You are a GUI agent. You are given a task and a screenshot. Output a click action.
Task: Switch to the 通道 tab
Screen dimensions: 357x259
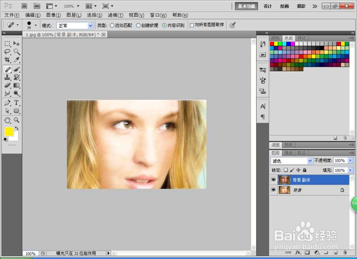tap(288, 153)
